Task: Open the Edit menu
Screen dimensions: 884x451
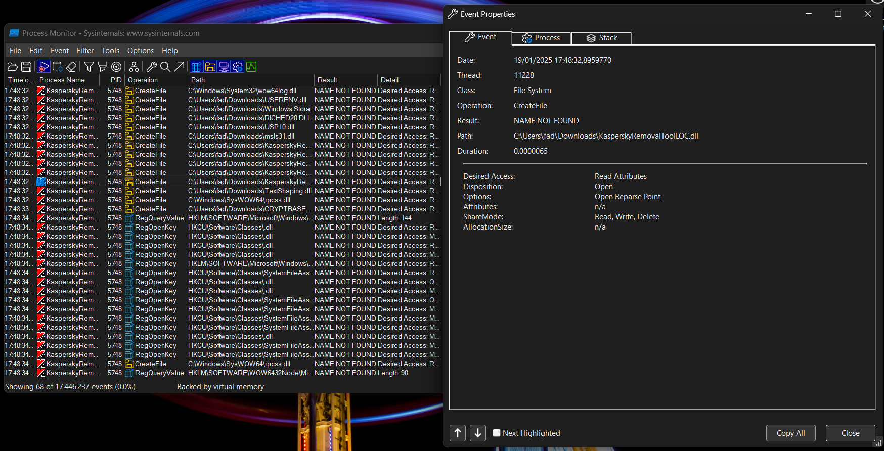Action: (36, 51)
